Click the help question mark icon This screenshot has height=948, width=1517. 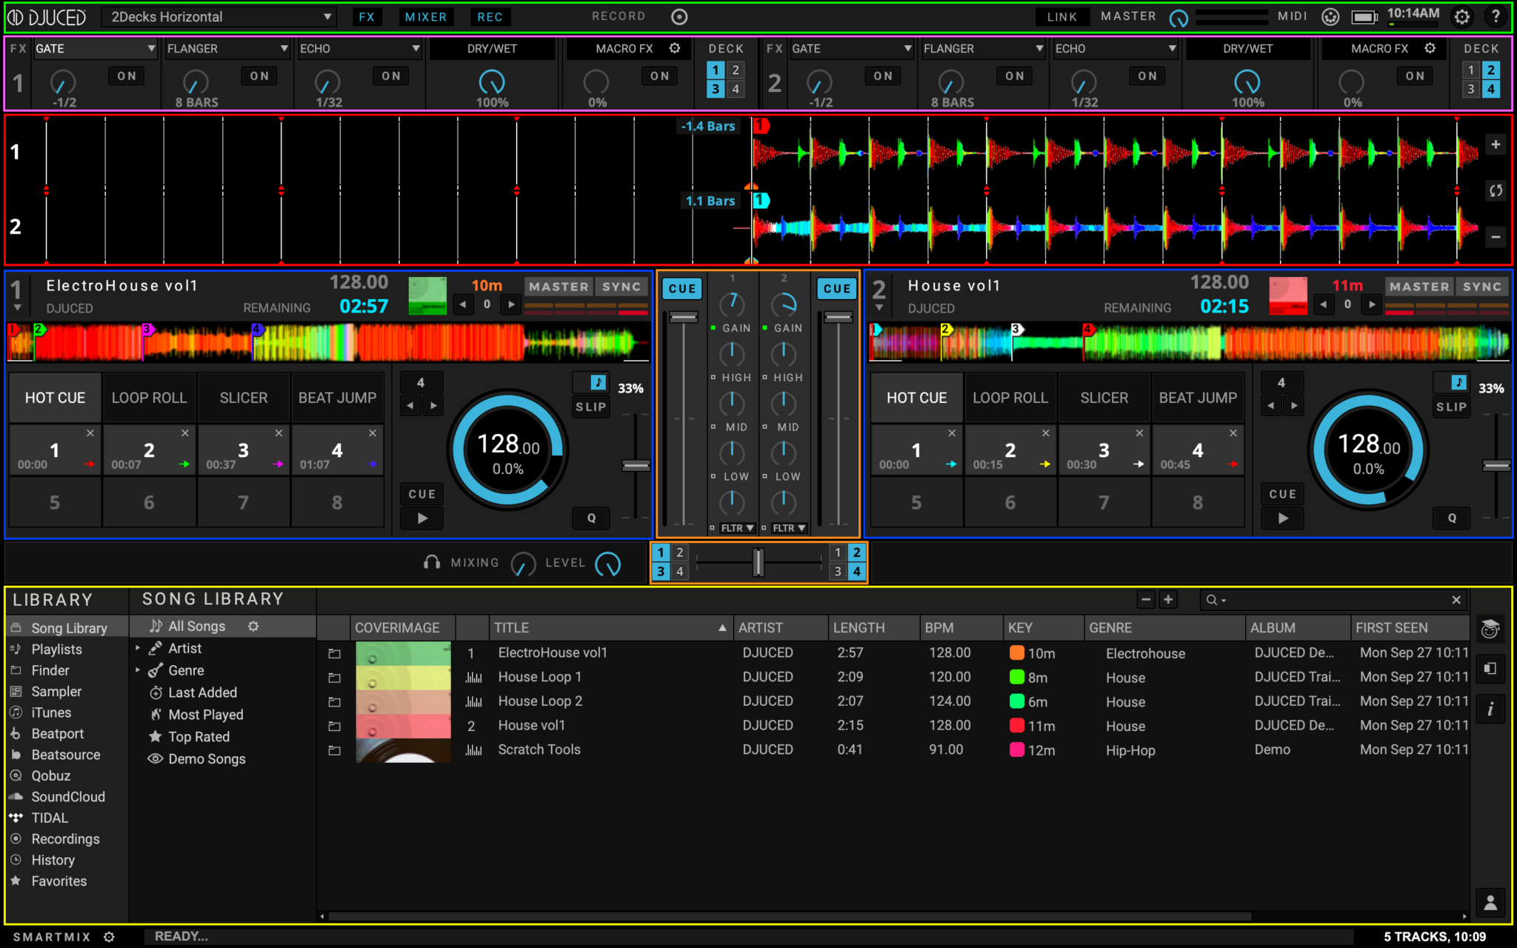tap(1496, 16)
